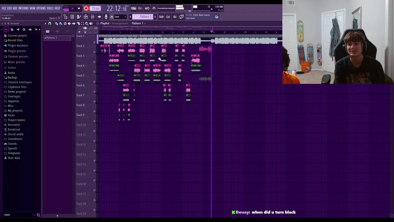Open the browser plugins tab icon

click(x=18, y=29)
